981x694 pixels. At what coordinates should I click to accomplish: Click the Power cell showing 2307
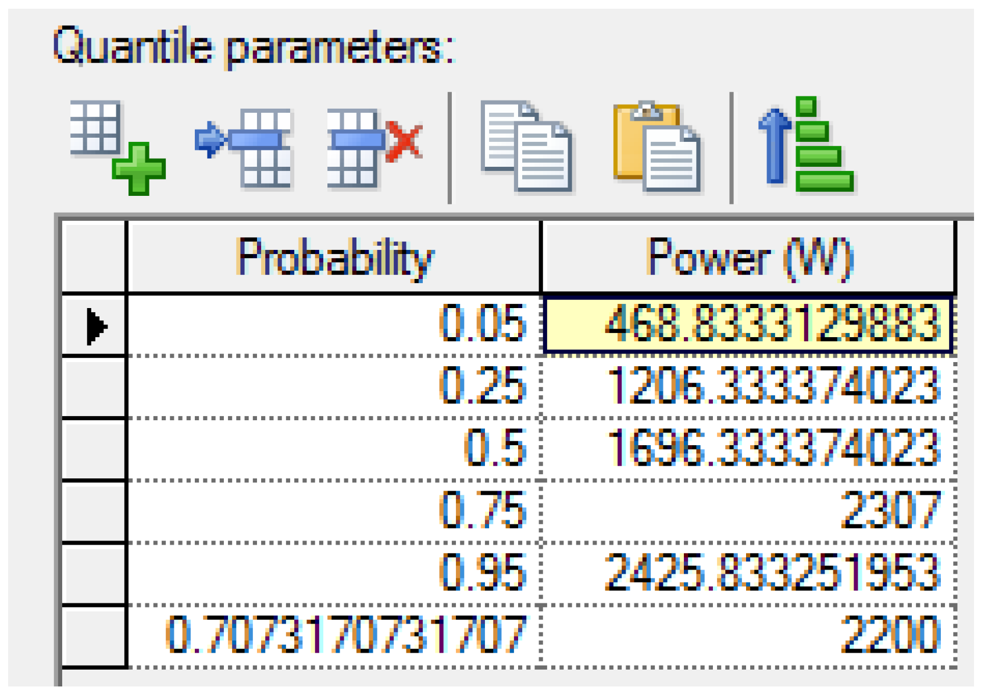click(x=748, y=511)
